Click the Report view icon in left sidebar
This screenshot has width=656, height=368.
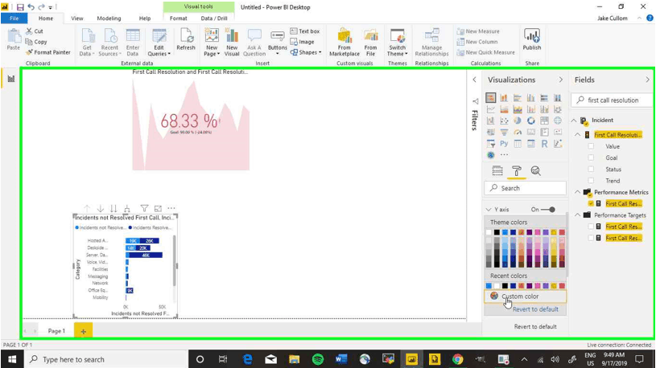(11, 79)
